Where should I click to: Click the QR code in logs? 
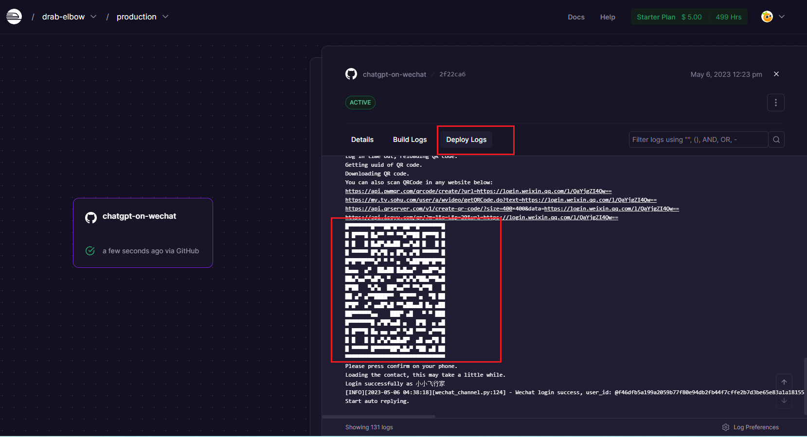[395, 290]
